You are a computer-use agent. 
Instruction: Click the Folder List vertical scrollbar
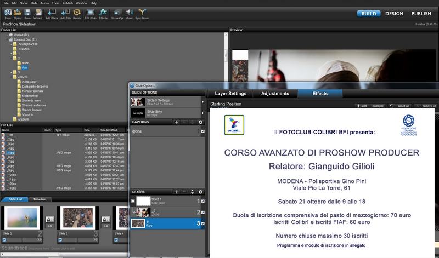226,56
